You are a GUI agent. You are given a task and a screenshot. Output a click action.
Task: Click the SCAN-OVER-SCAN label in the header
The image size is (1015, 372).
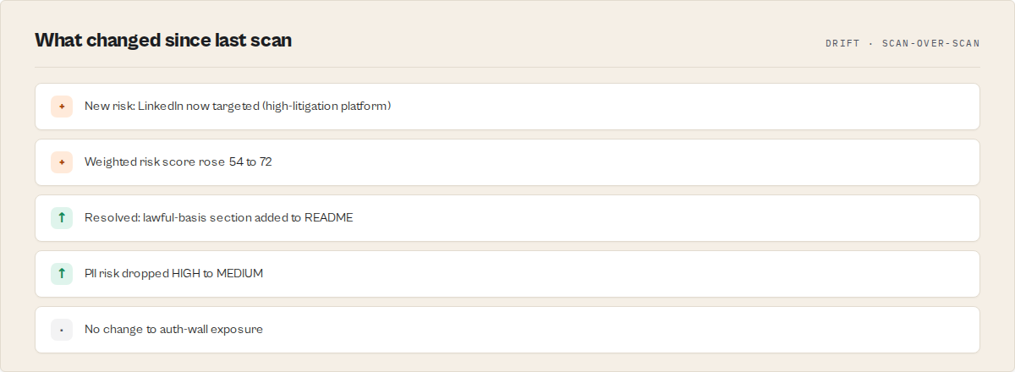tap(930, 43)
